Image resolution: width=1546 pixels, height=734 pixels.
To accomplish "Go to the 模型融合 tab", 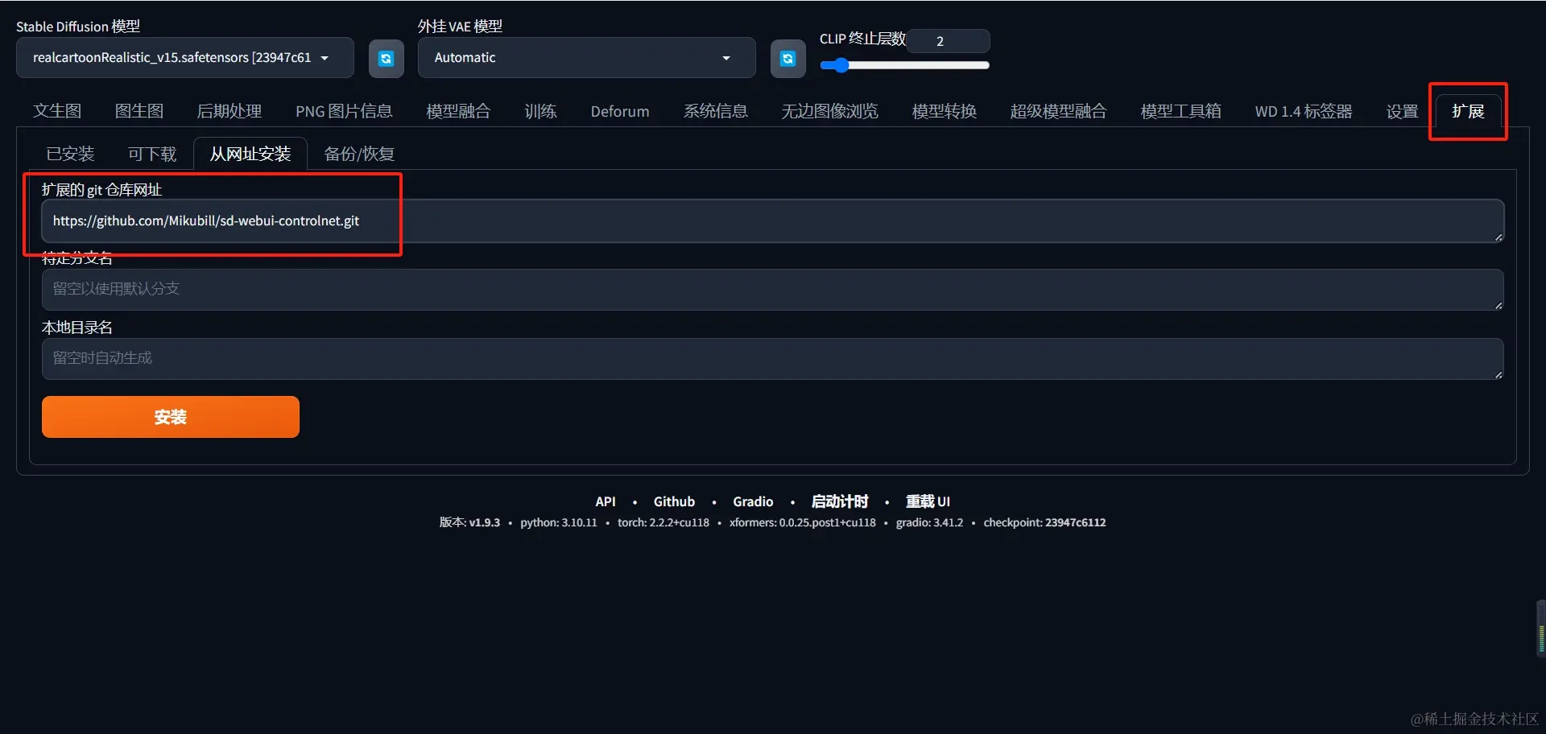I will 458,111.
